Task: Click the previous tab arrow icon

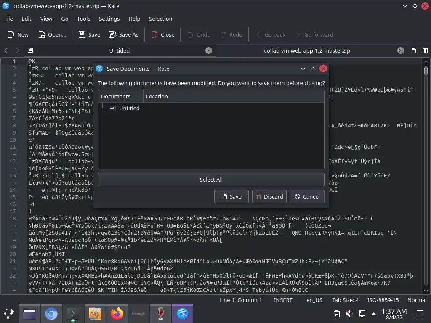Action: (x=6, y=50)
